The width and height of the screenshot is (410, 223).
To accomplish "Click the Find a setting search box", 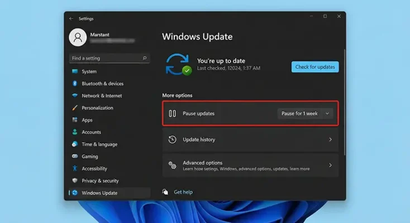I will pos(109,58).
